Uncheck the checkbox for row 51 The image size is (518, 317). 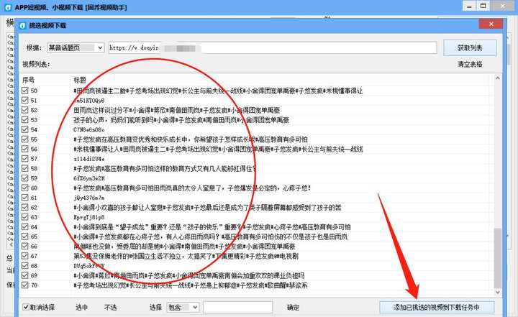24,100
